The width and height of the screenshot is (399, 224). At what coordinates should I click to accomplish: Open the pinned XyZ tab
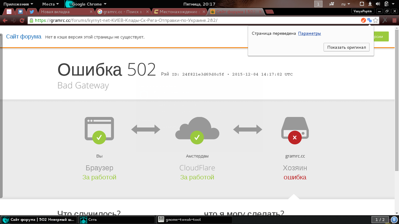pos(9,12)
